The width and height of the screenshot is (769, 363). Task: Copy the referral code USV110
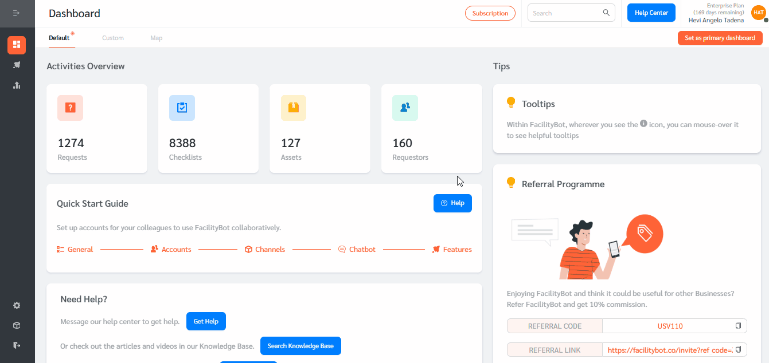click(739, 326)
